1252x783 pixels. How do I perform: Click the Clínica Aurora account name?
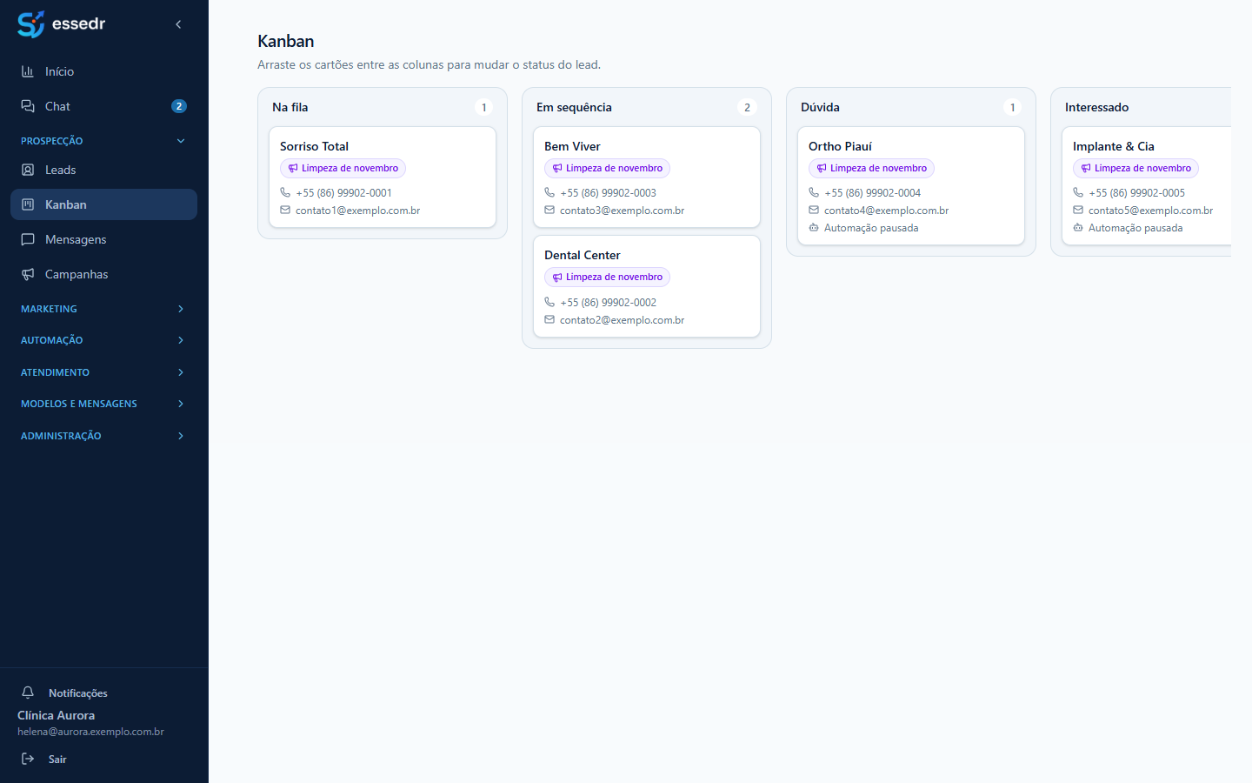[57, 715]
